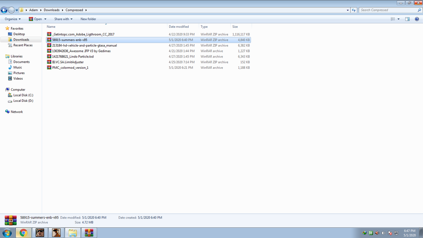Refresh the folder with the address bar refresh button
This screenshot has width=423, height=238.
pyautogui.click(x=354, y=10)
